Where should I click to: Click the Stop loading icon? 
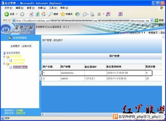[x=31, y=14]
